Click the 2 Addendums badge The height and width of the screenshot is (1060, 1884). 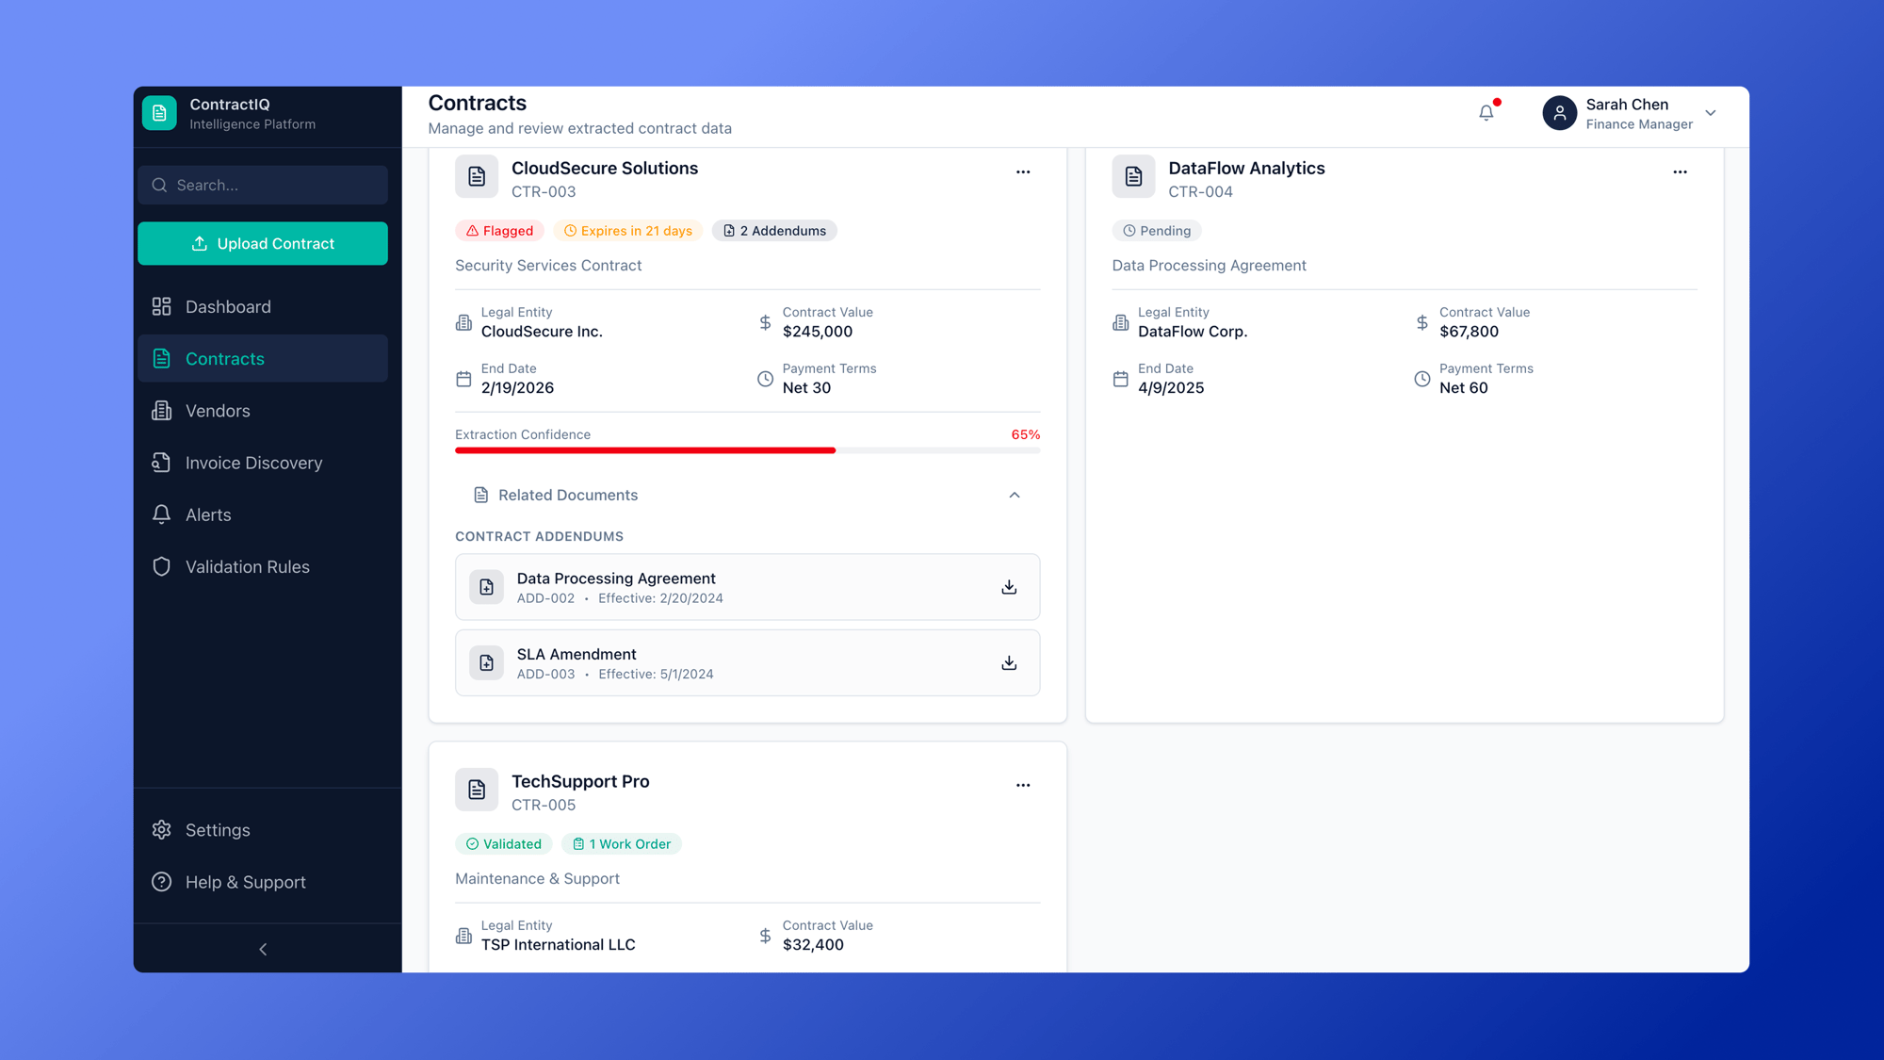(x=774, y=231)
